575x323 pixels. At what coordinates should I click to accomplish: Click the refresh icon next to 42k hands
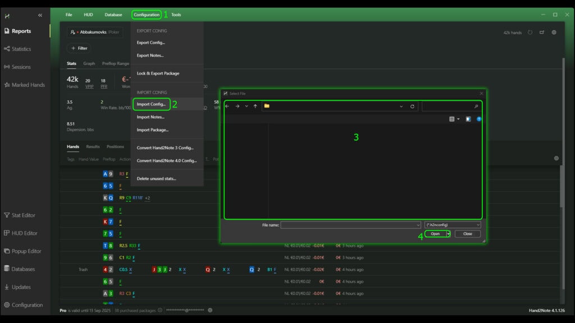click(x=530, y=33)
